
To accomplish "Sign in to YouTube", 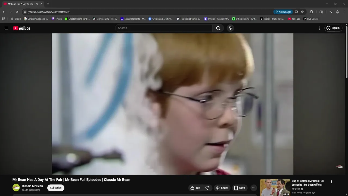I will (x=334, y=28).
